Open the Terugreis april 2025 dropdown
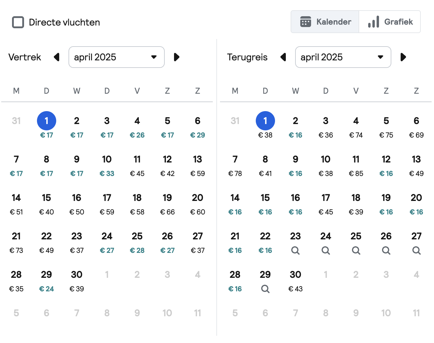This screenshot has width=434, height=343. click(343, 57)
